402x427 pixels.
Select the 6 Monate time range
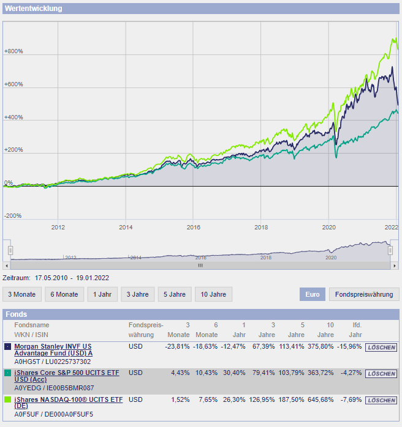coord(64,294)
